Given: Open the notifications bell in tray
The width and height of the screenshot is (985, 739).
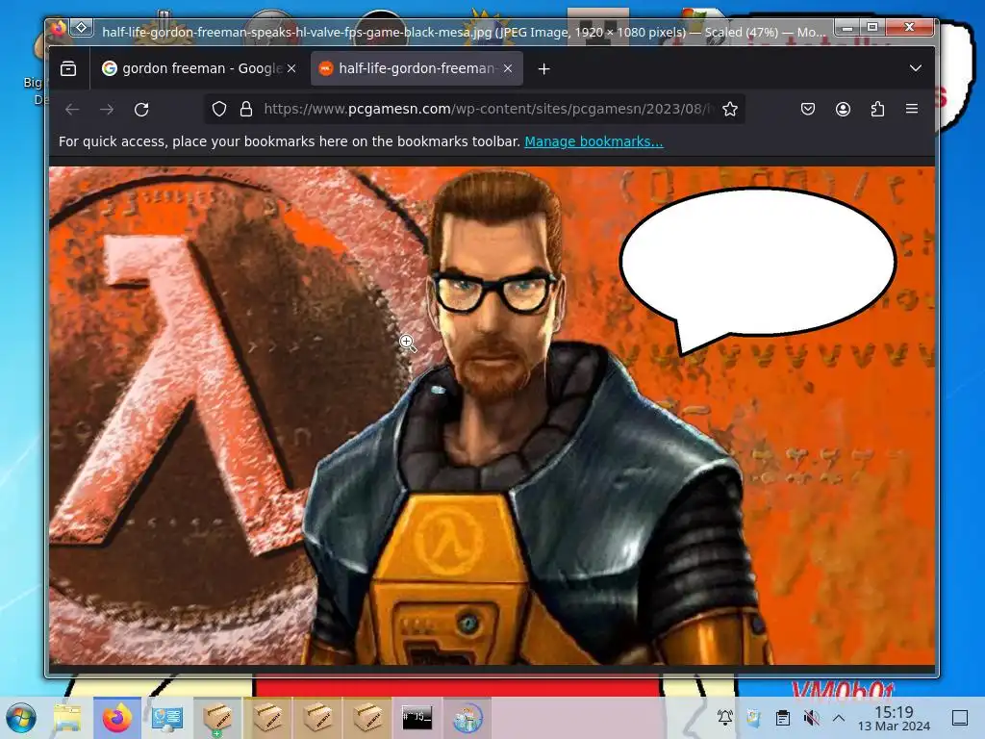Looking at the screenshot, I should (725, 717).
